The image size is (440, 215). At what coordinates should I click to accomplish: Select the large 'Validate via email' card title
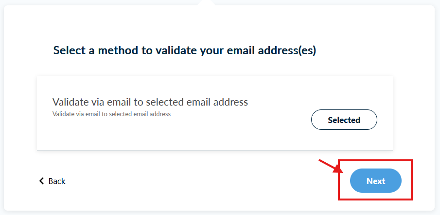click(x=150, y=102)
